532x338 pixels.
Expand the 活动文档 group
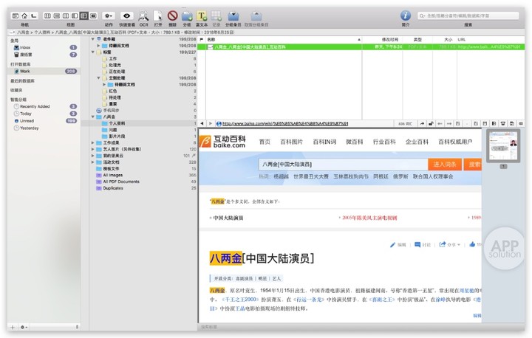point(92,162)
